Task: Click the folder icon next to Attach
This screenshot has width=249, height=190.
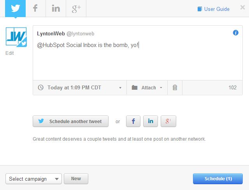Action: click(x=135, y=87)
